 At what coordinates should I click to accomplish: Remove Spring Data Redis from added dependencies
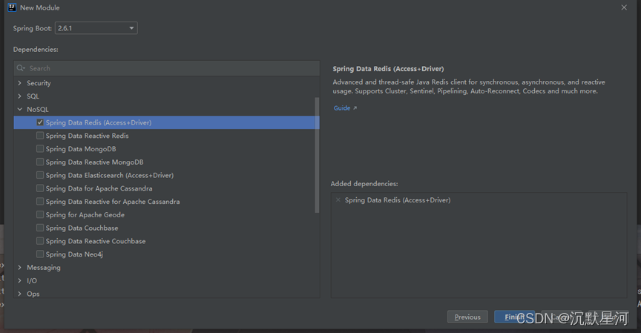coord(338,200)
